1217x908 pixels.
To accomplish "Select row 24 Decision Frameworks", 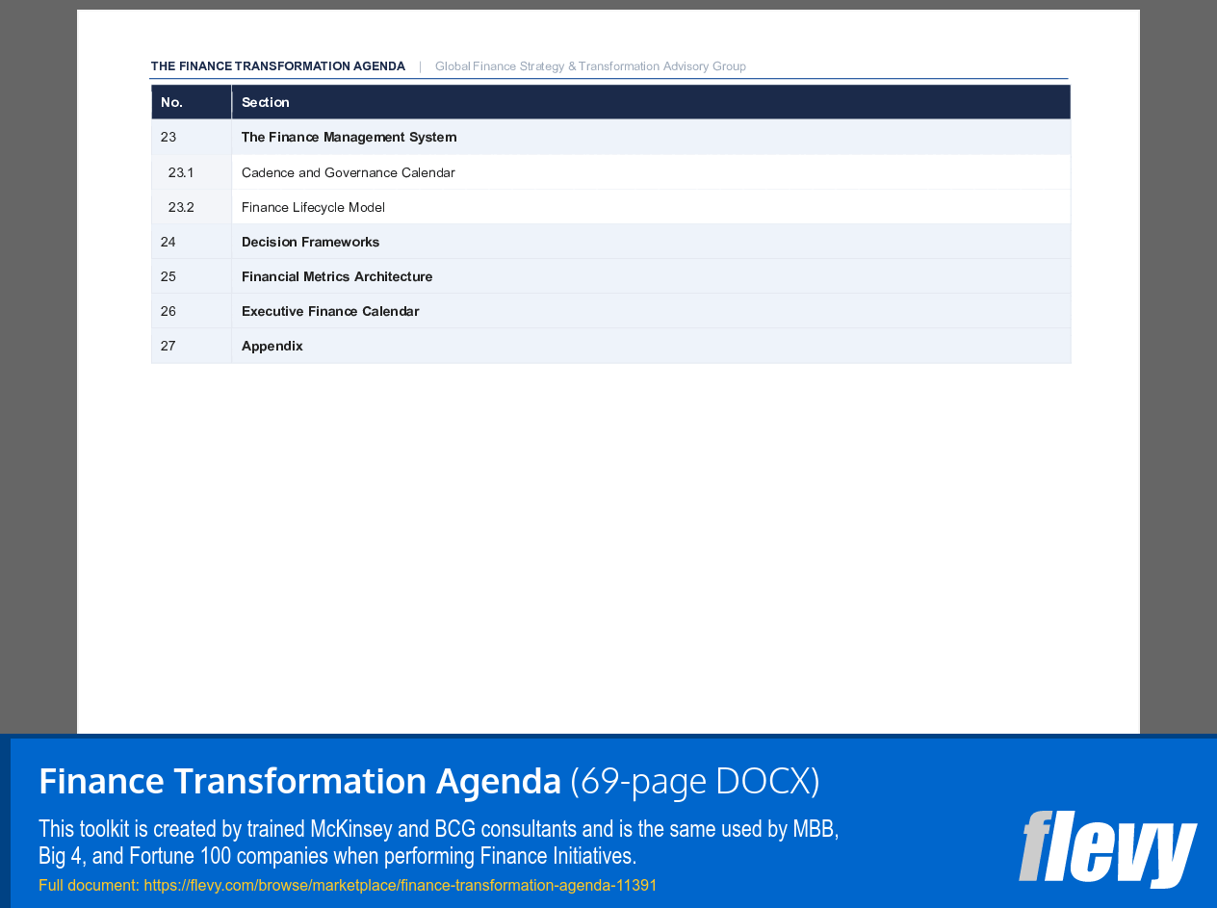I will [x=310, y=242].
